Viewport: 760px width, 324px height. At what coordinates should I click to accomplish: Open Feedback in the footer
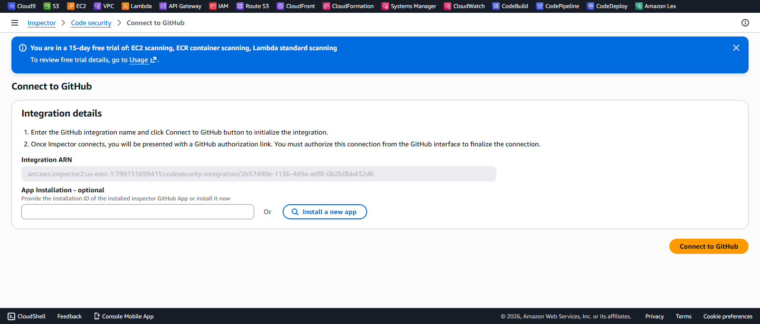pos(69,316)
